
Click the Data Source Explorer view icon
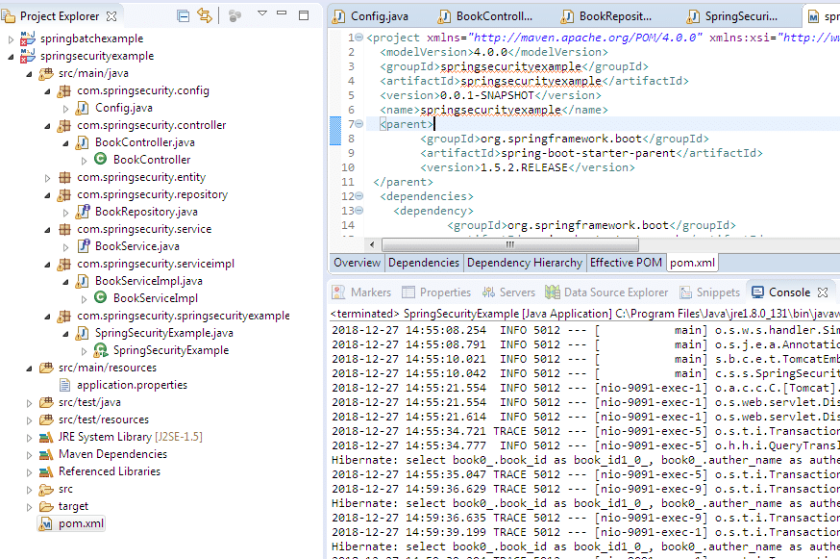(553, 292)
